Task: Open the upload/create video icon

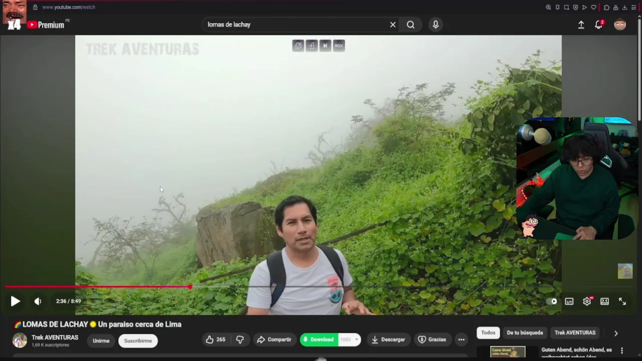Action: click(x=581, y=25)
